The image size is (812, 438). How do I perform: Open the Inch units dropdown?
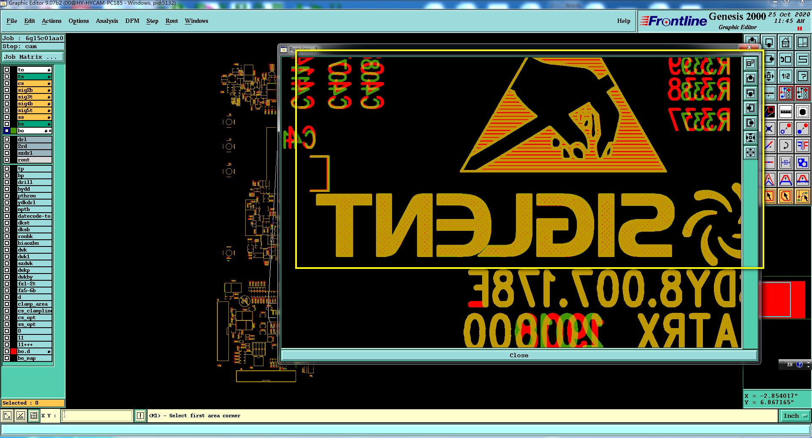pyautogui.click(x=795, y=416)
